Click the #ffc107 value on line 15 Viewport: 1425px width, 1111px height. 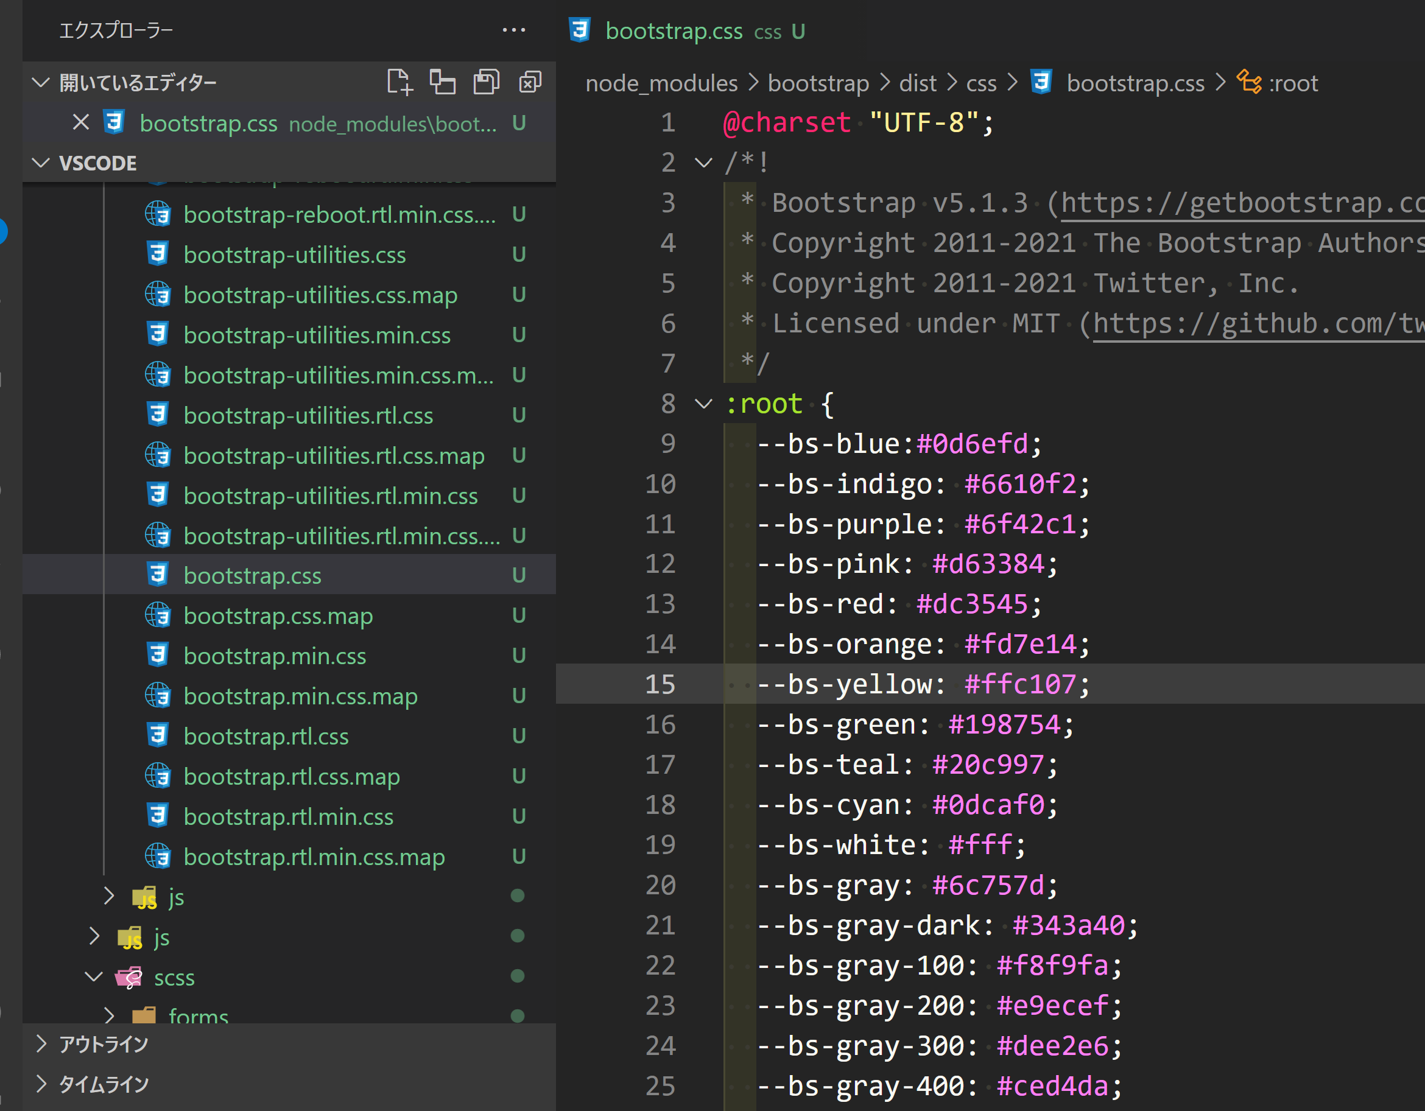(x=1021, y=684)
